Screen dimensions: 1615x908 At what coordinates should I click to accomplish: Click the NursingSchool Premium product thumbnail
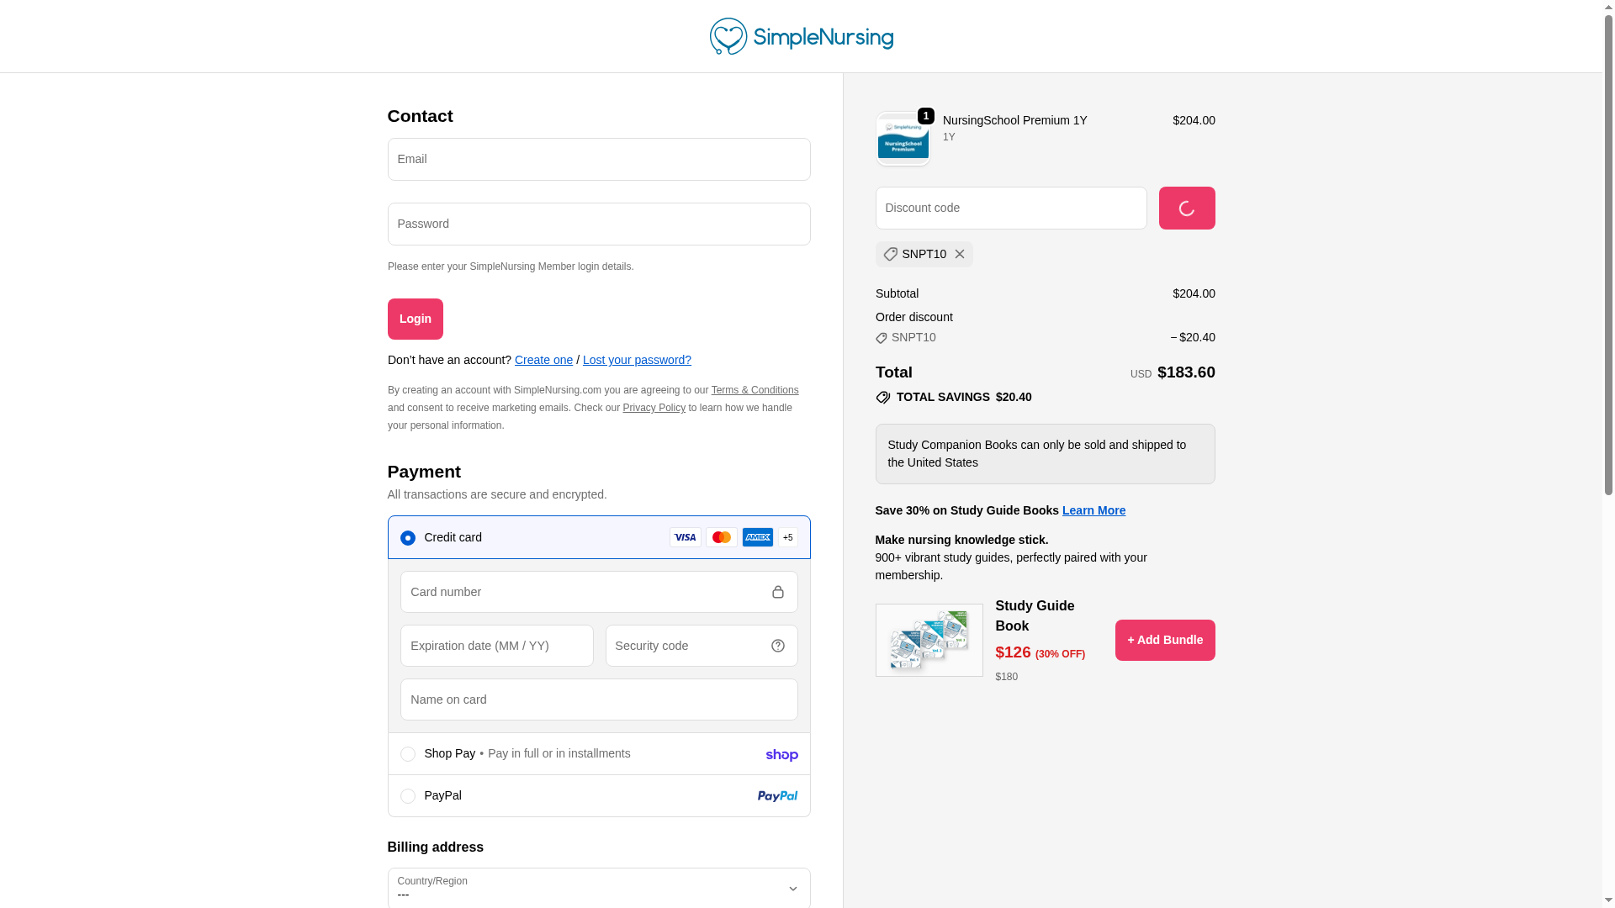coord(903,140)
